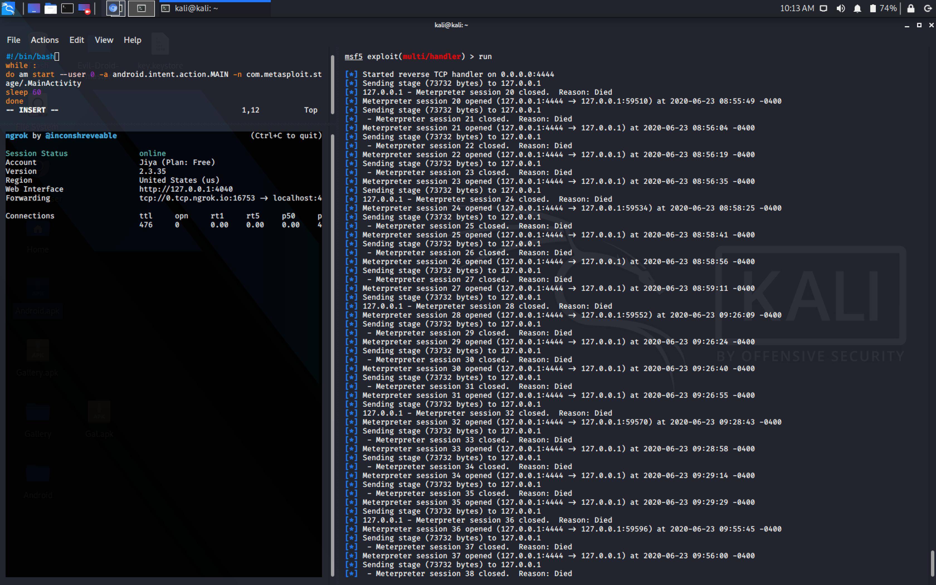This screenshot has width=936, height=585.
Task: Click the lock screen padlock icon
Action: [910, 8]
